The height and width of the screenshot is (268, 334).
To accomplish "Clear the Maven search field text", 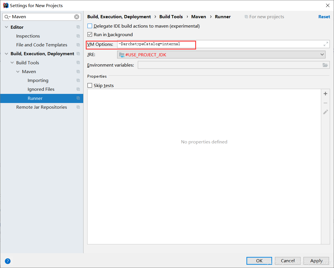I will (x=77, y=17).
